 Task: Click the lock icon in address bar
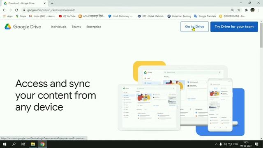click(x=24, y=10)
